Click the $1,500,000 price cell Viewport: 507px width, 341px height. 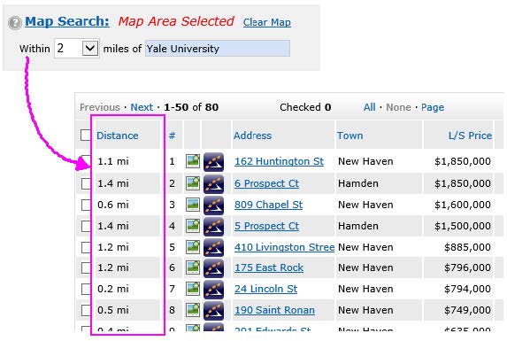coord(463,226)
